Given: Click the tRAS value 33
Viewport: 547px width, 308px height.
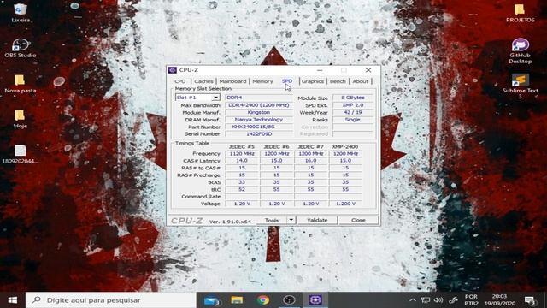Looking at the screenshot, I should pos(242,182).
